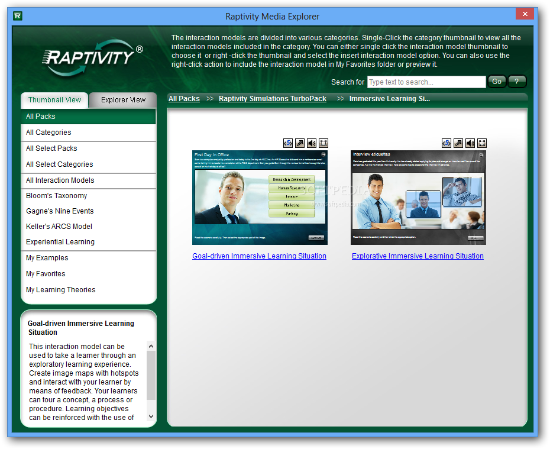Click the HTML5 icon above Goal-driven thumbnail
The image size is (550, 449).
(288, 143)
